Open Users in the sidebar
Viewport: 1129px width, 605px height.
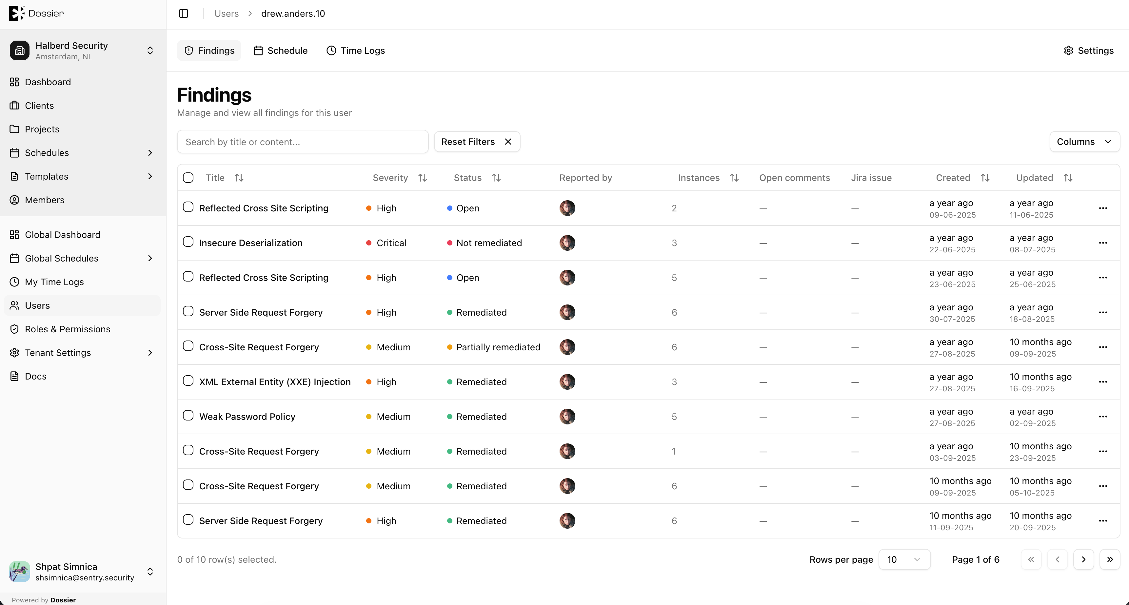83,305
